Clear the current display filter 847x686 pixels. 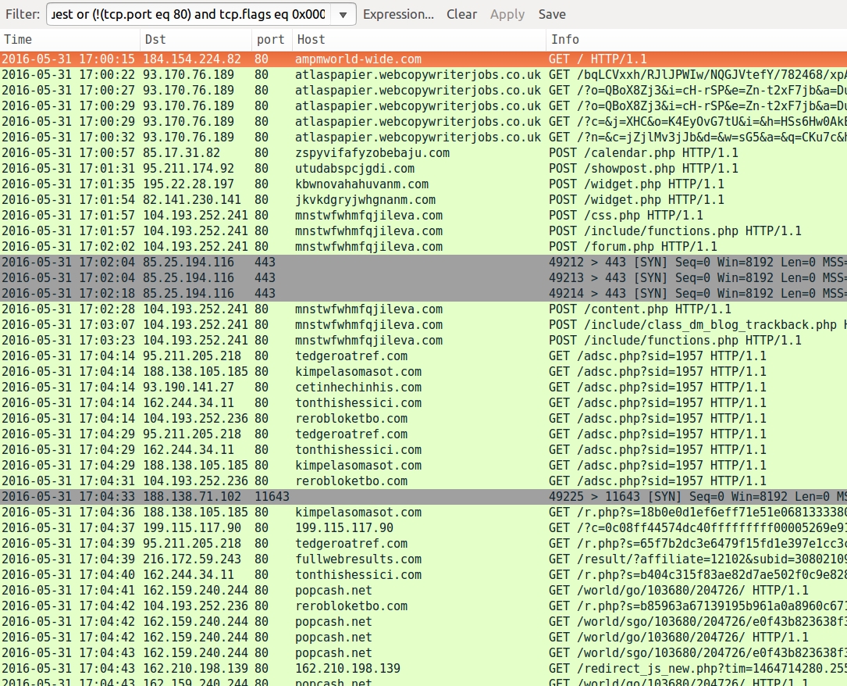click(461, 14)
